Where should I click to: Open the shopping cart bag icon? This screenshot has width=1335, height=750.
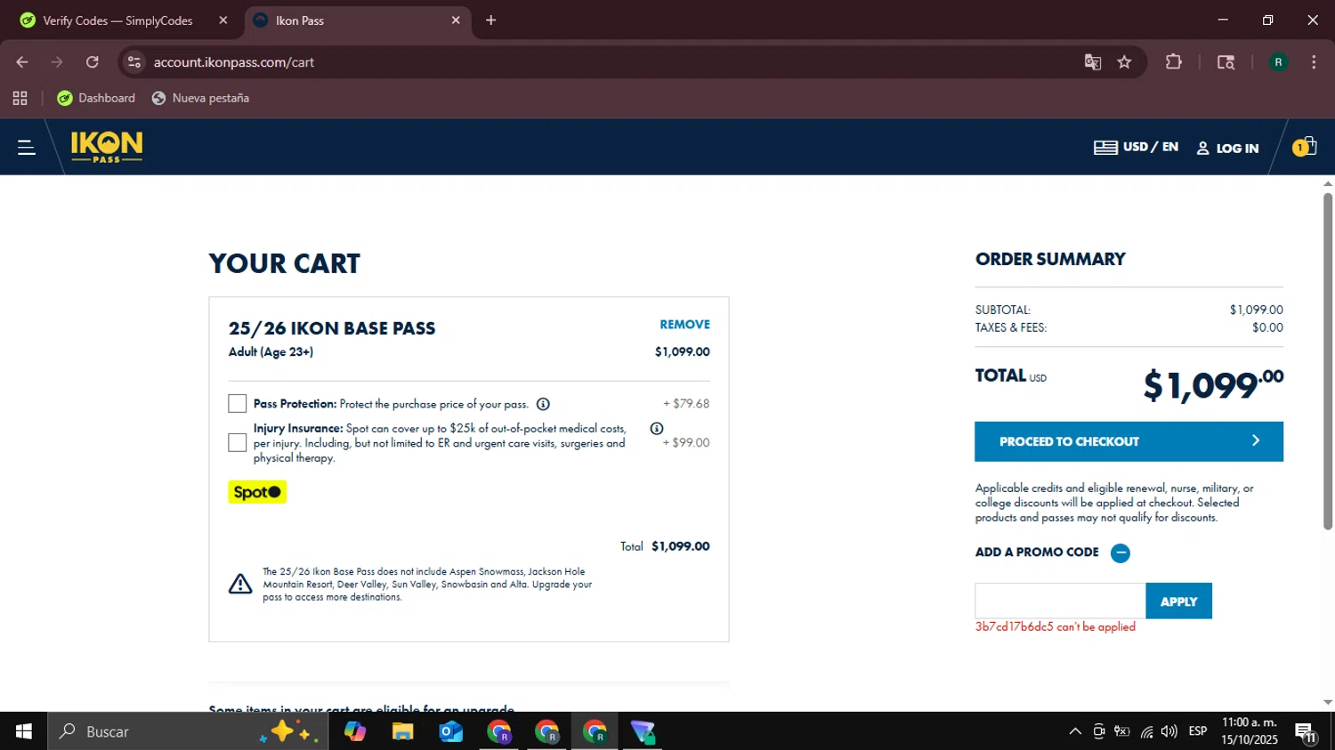(x=1305, y=147)
